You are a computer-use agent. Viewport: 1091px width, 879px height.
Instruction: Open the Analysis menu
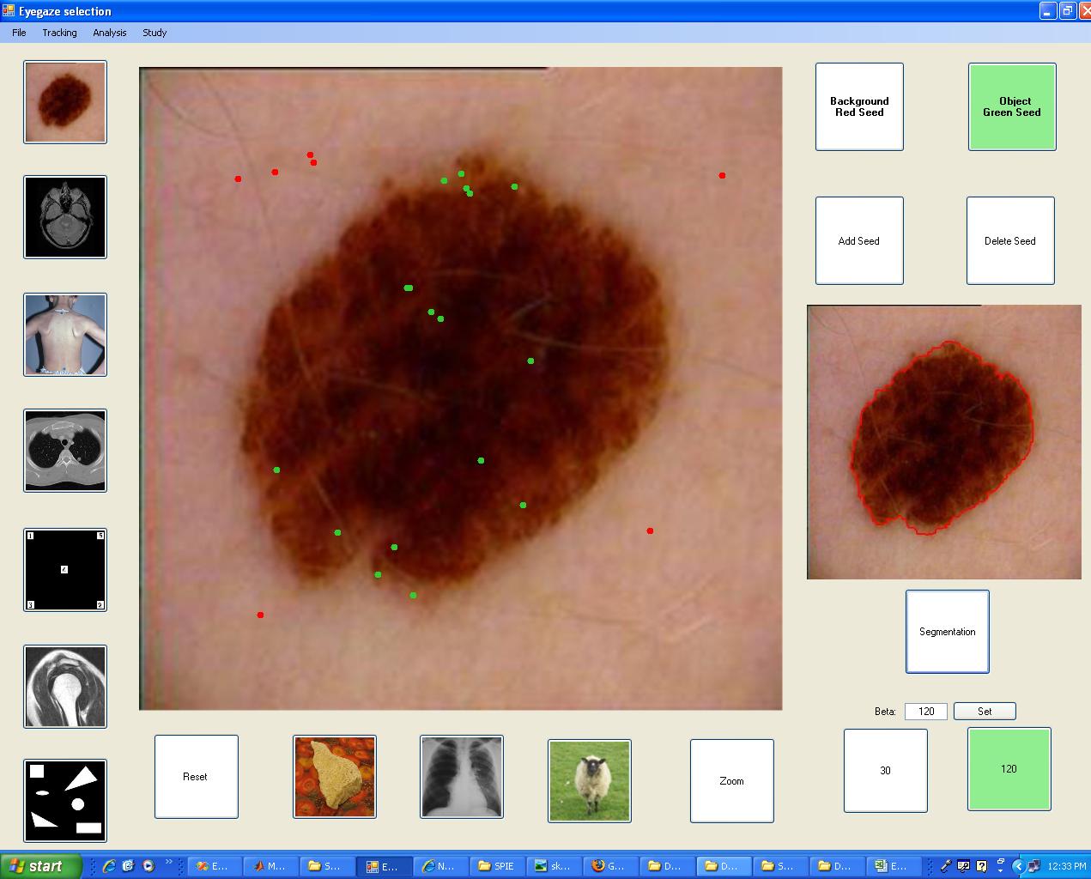(110, 33)
